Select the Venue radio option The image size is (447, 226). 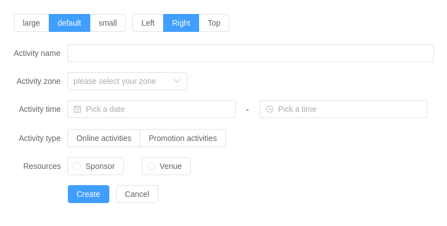[x=166, y=166]
